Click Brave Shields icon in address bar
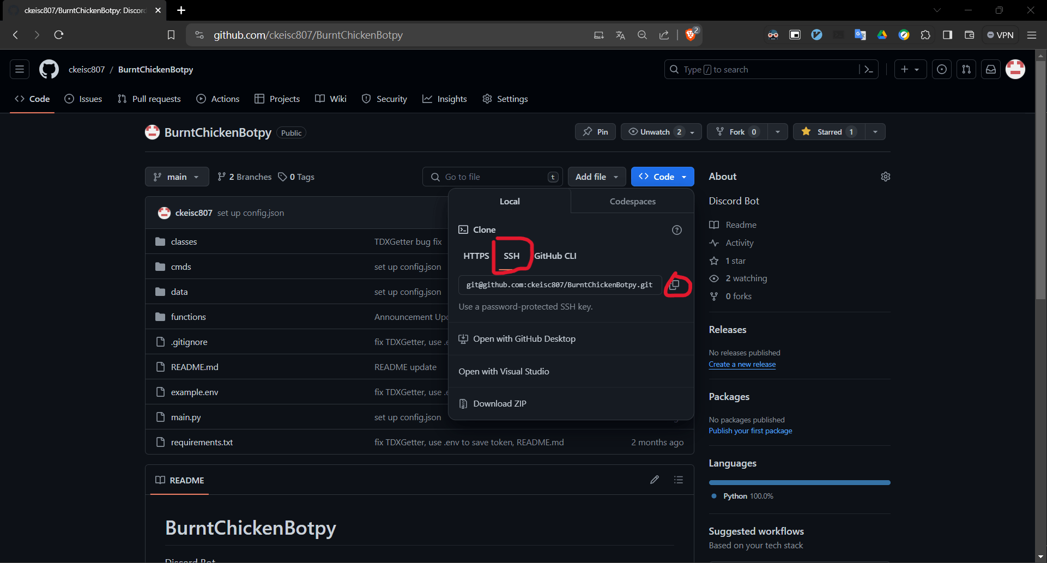The image size is (1047, 563). [x=691, y=34]
